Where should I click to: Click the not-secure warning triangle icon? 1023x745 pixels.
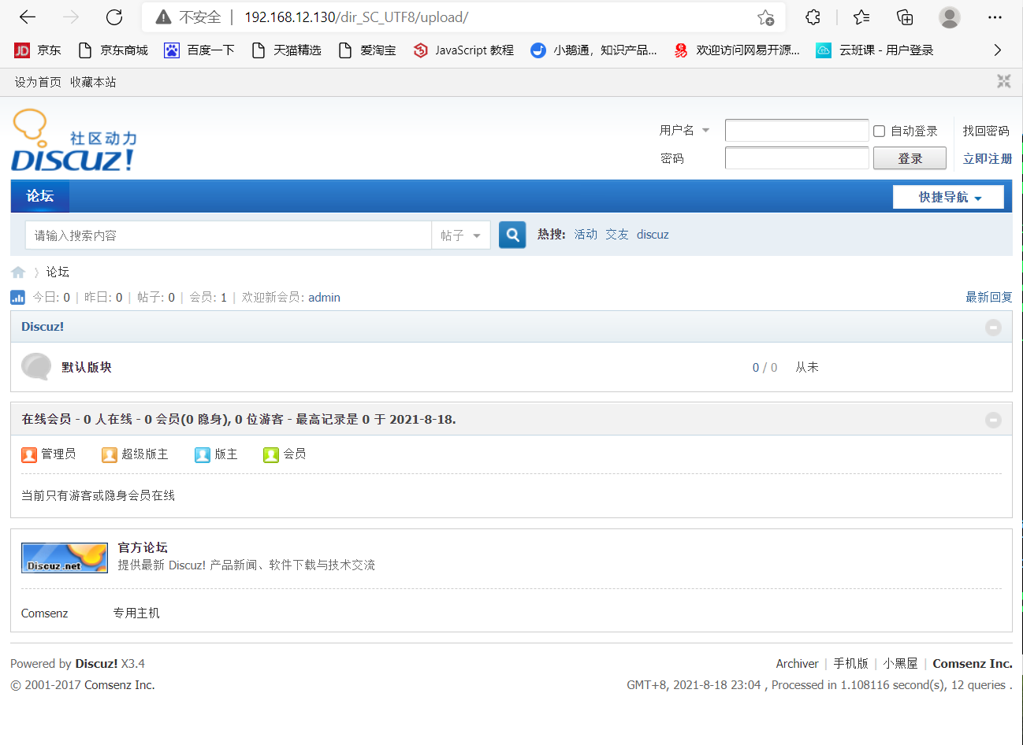pos(163,17)
